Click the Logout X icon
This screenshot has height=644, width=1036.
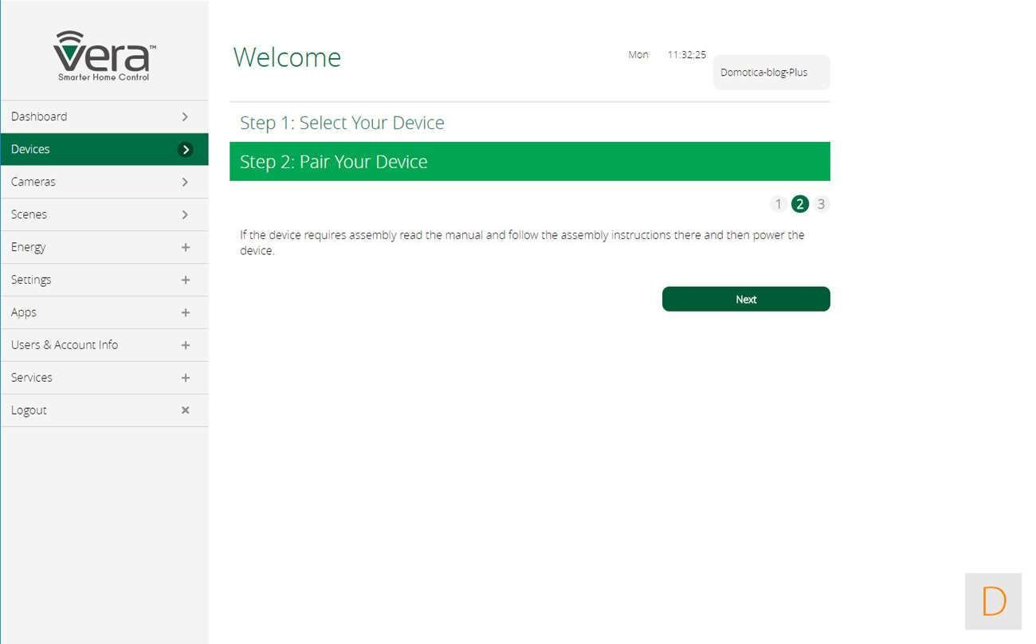coord(185,410)
